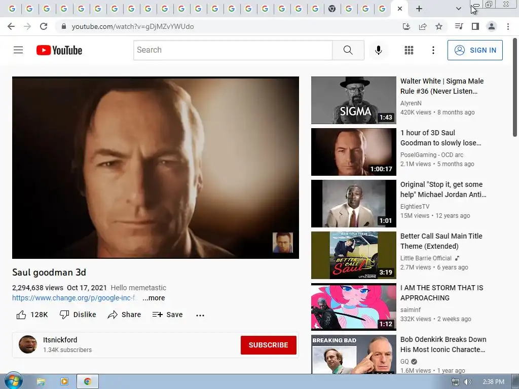The image size is (519, 389).
Task: Open the PoselGaming - OCD arc channel
Action: [x=432, y=155]
